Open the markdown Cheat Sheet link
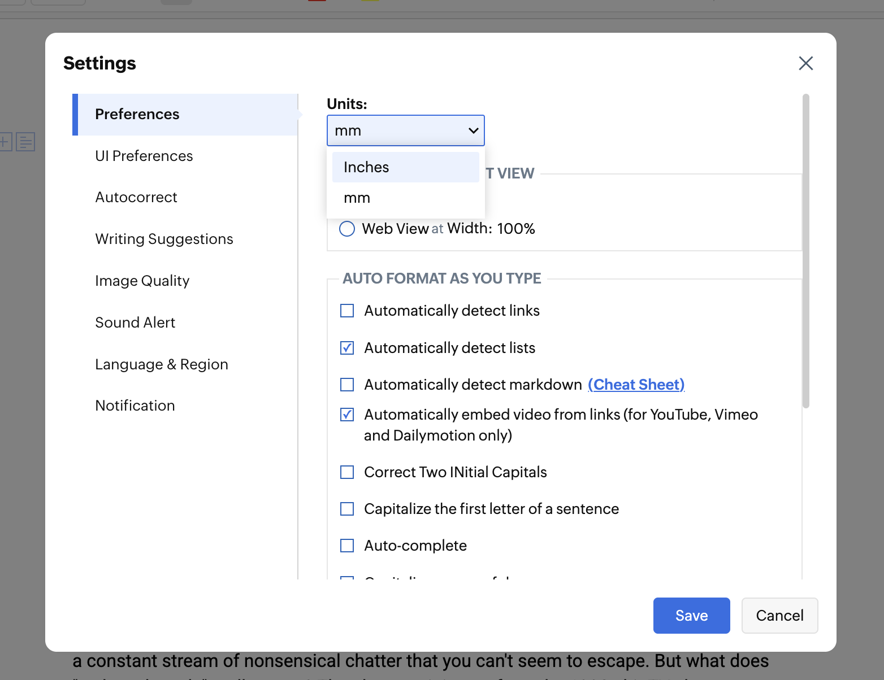The height and width of the screenshot is (680, 884). point(636,385)
